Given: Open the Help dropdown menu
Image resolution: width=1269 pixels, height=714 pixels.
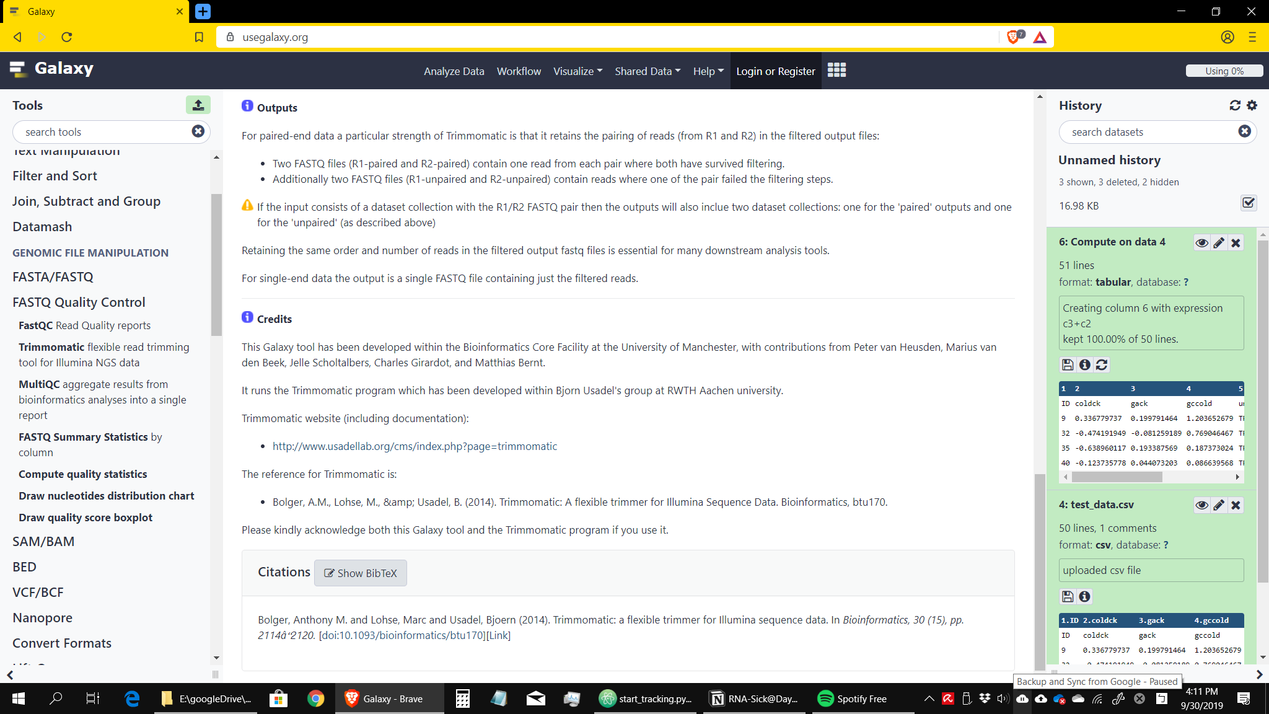Looking at the screenshot, I should [708, 71].
